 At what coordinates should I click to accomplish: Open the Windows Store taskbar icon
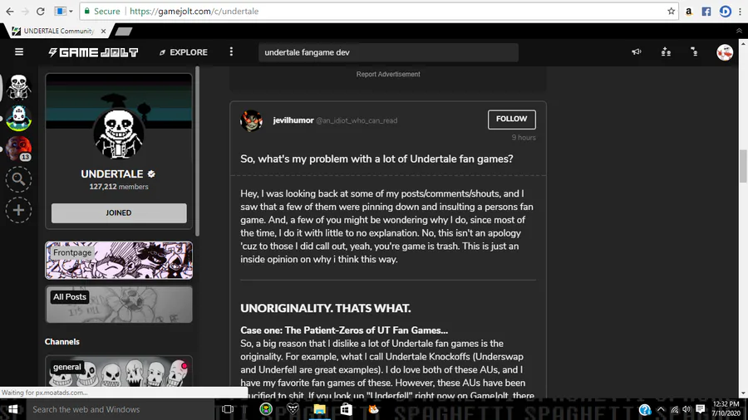[x=346, y=409]
